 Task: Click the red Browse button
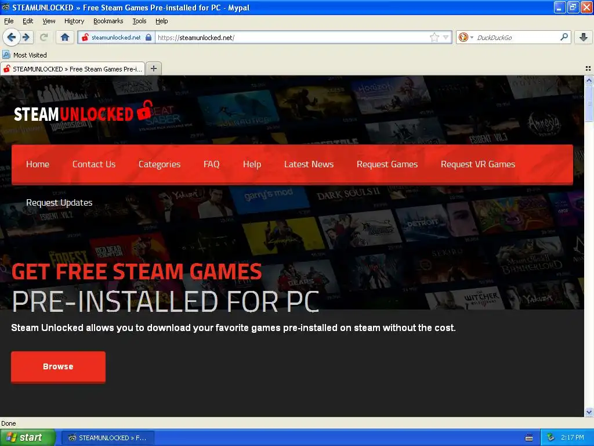(59, 366)
